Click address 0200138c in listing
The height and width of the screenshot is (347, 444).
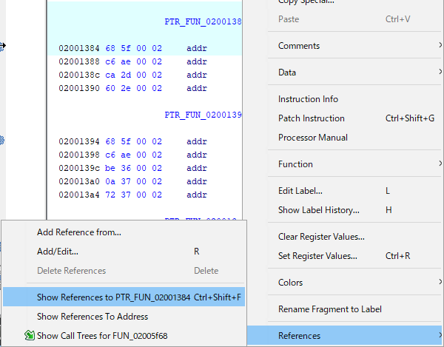(x=79, y=75)
